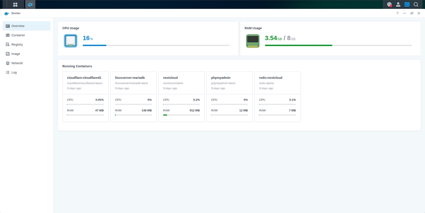Screen dimensions: 425x213
Task: Switch to the Image section
Action: [x=27, y=54]
